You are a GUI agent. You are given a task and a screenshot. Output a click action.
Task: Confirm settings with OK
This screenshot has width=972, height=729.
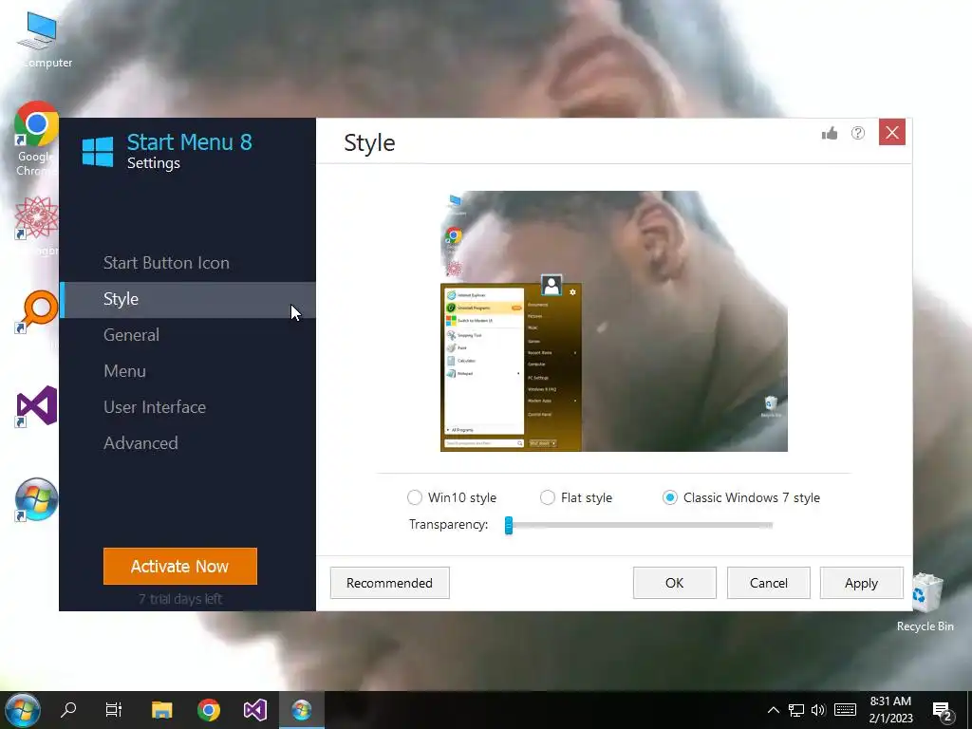pos(675,583)
